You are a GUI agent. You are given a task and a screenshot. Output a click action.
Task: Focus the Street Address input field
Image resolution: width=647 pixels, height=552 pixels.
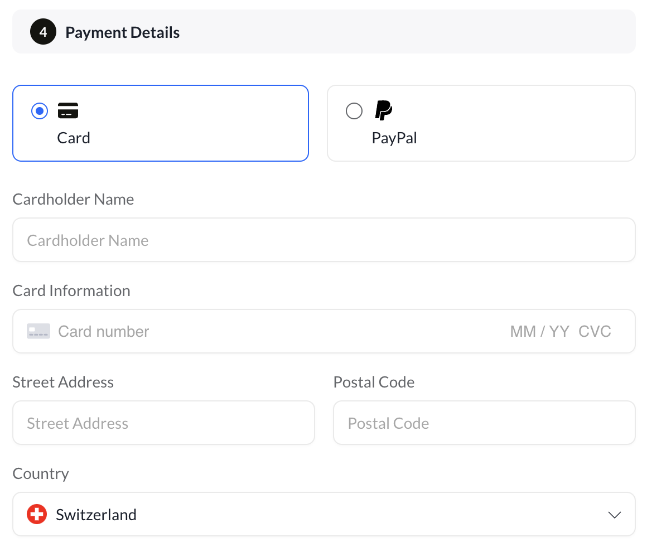click(x=163, y=423)
